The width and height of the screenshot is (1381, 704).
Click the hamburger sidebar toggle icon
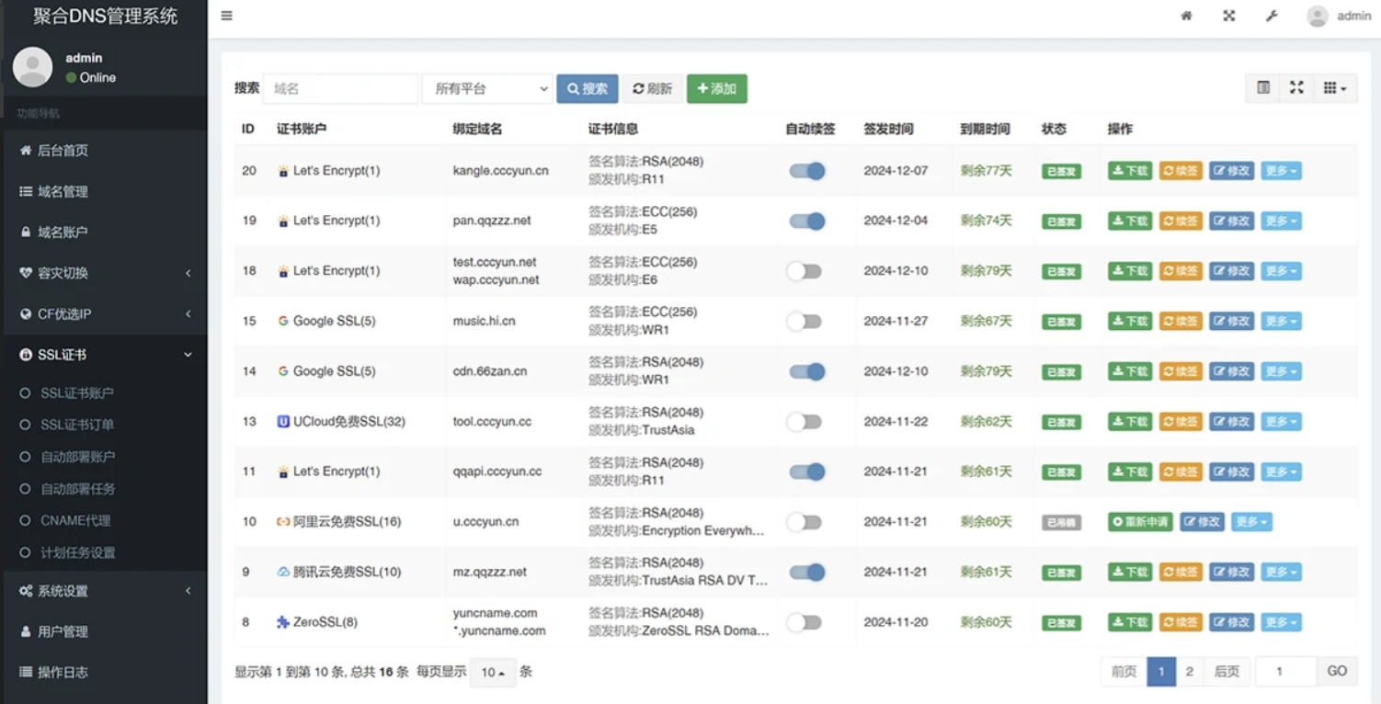pyautogui.click(x=226, y=16)
